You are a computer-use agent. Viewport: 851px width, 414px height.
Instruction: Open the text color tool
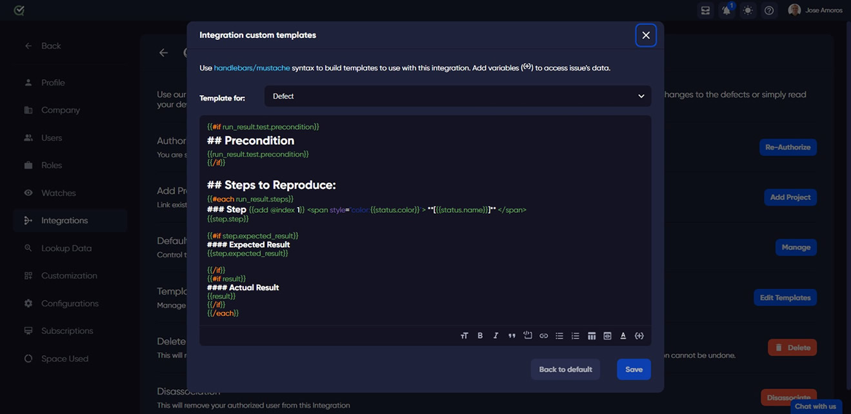click(623, 336)
